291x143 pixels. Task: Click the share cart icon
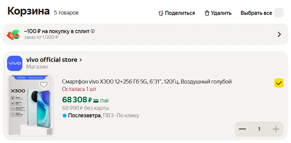pos(161,13)
